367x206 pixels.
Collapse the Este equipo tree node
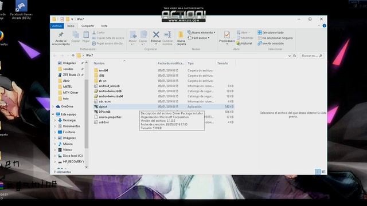coord(53,114)
